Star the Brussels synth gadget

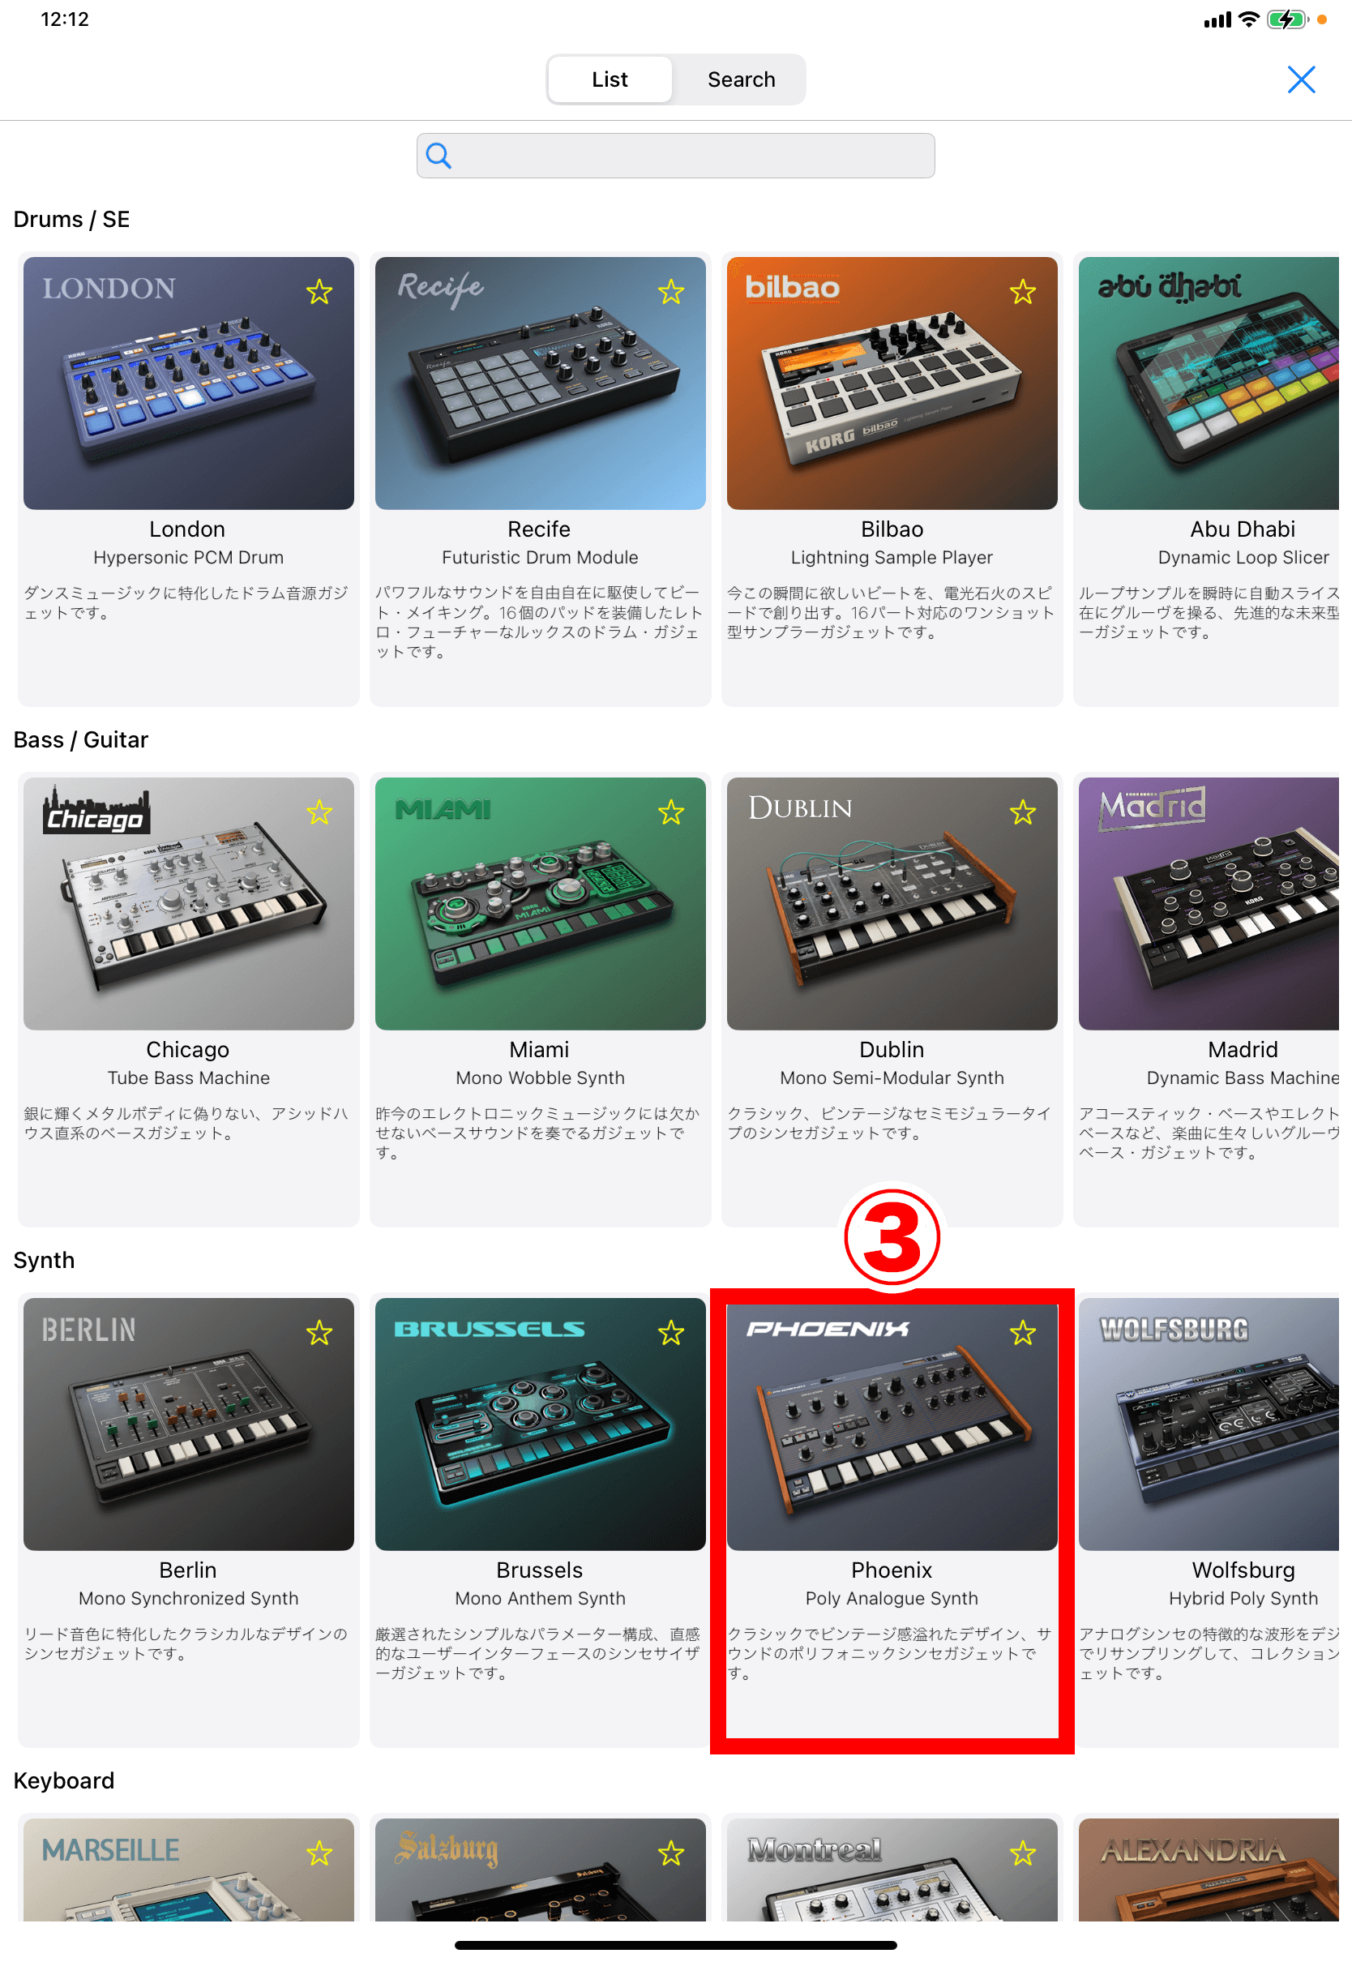(x=671, y=1334)
